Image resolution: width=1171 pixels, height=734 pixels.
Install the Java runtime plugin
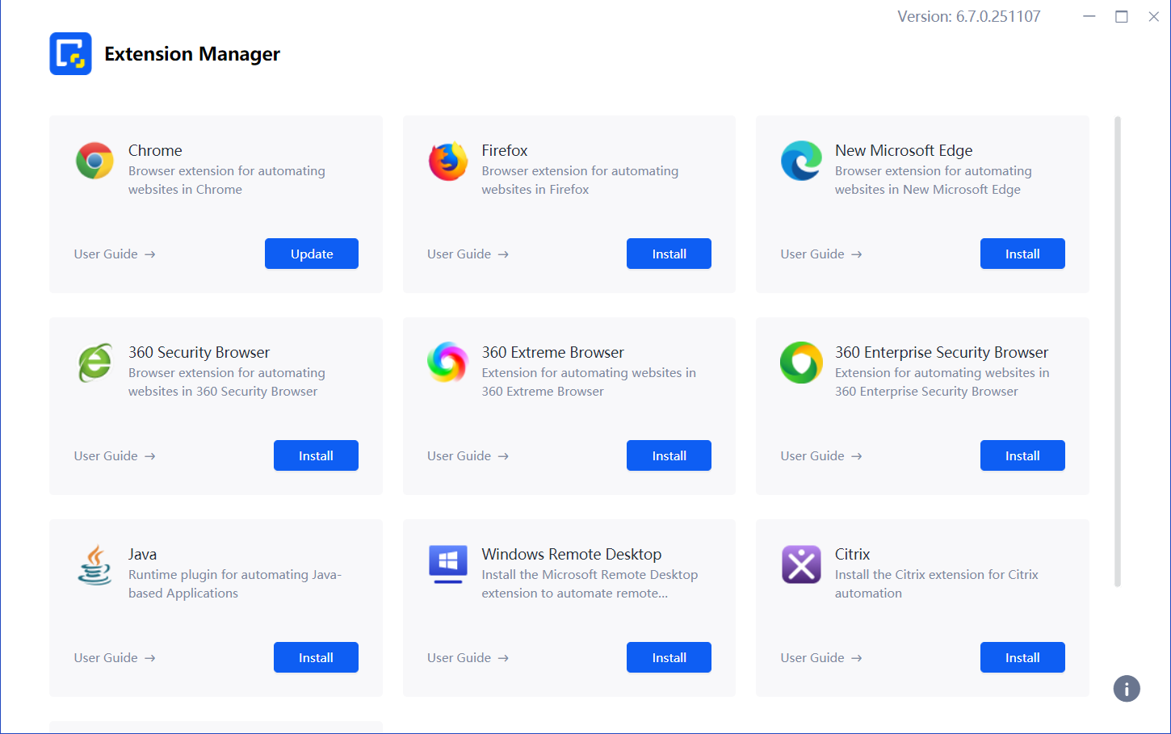click(316, 657)
